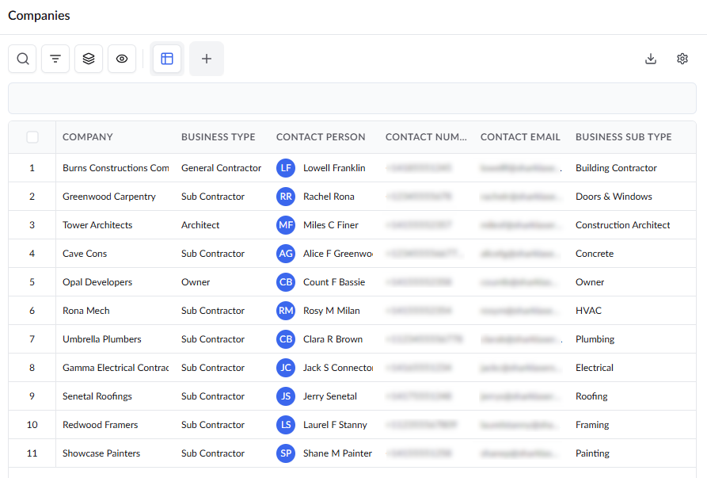
Task: Click Painting sub type cell
Action: [592, 453]
